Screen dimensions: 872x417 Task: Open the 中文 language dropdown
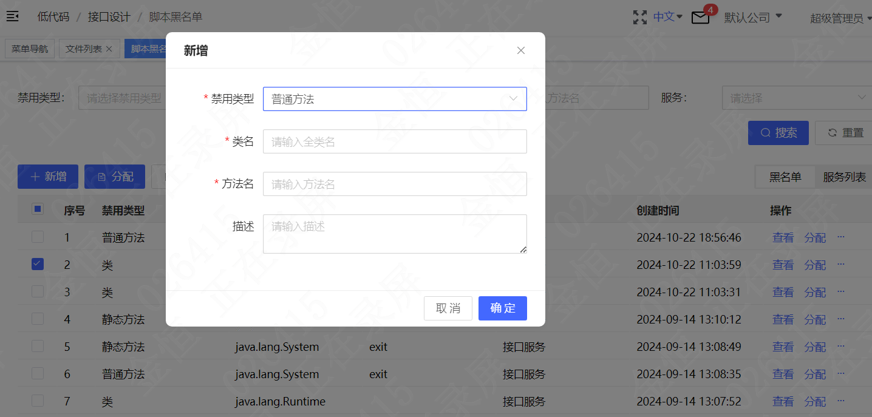(668, 17)
